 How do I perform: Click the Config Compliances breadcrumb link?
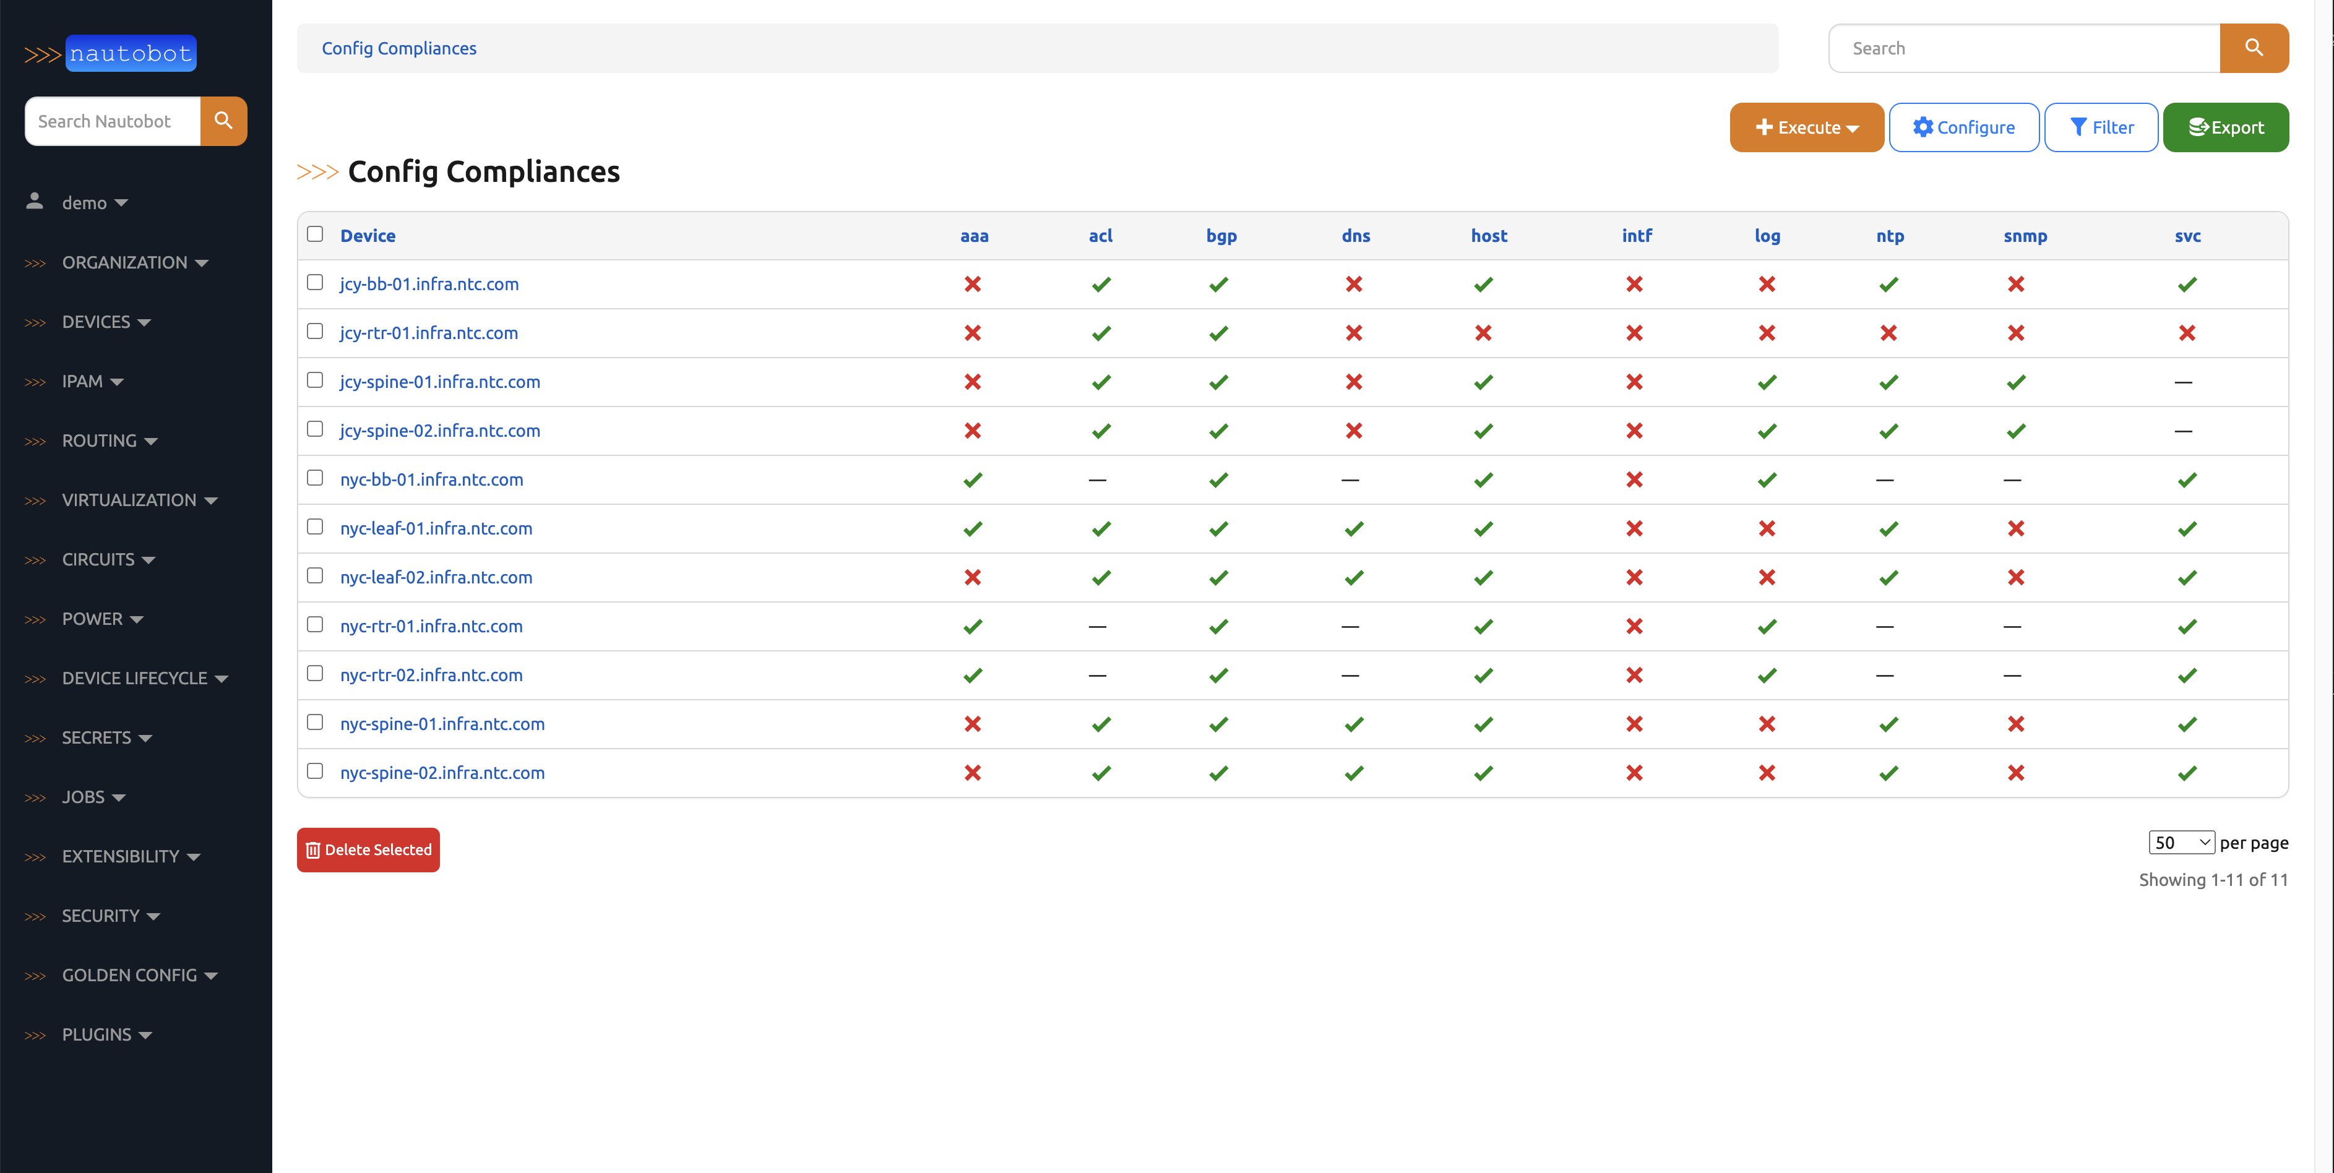coord(398,48)
